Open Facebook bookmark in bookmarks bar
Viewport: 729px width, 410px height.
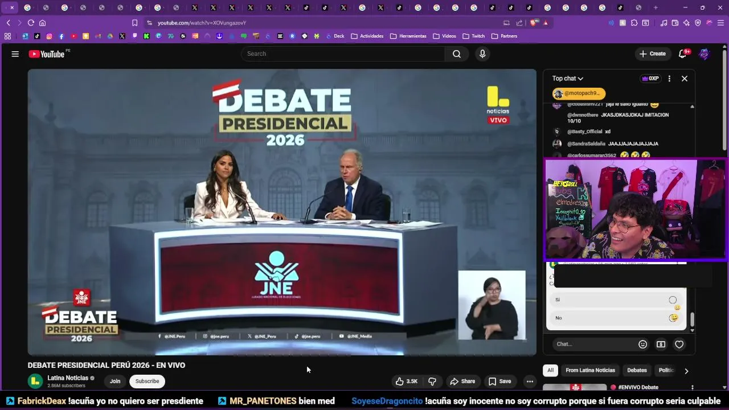62,36
